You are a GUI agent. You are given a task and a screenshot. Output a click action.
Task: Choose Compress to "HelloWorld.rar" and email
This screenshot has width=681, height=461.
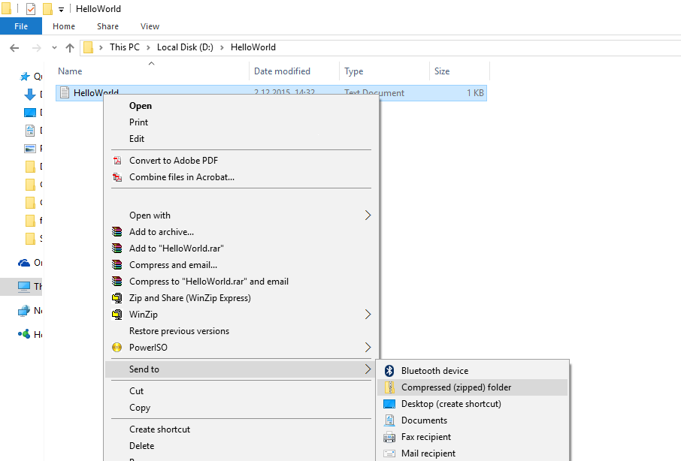pyautogui.click(x=209, y=282)
